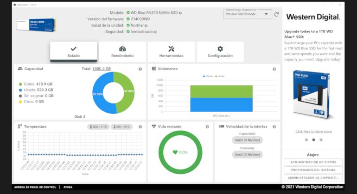Click the WD Blue SN570 drive thumbnail
Viewport: 357px width, 194px height.
coord(36,25)
